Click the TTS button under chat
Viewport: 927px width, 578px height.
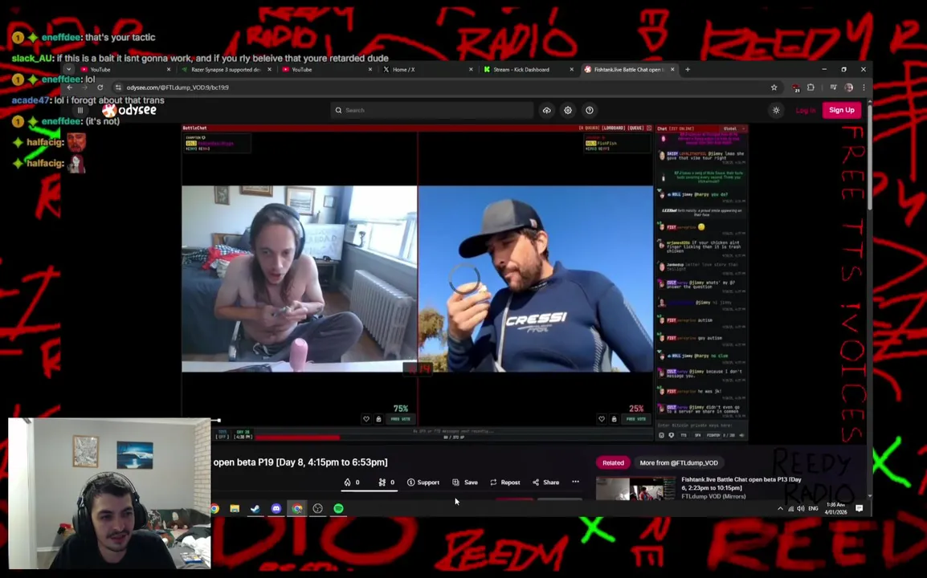(x=684, y=436)
